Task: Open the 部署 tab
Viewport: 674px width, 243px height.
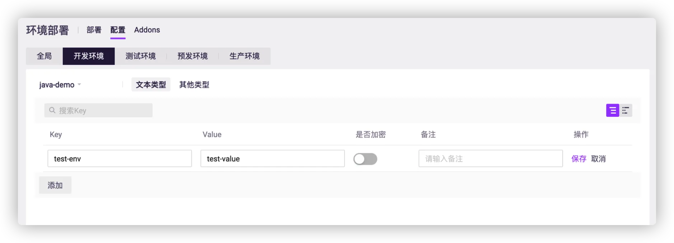Action: [x=94, y=30]
